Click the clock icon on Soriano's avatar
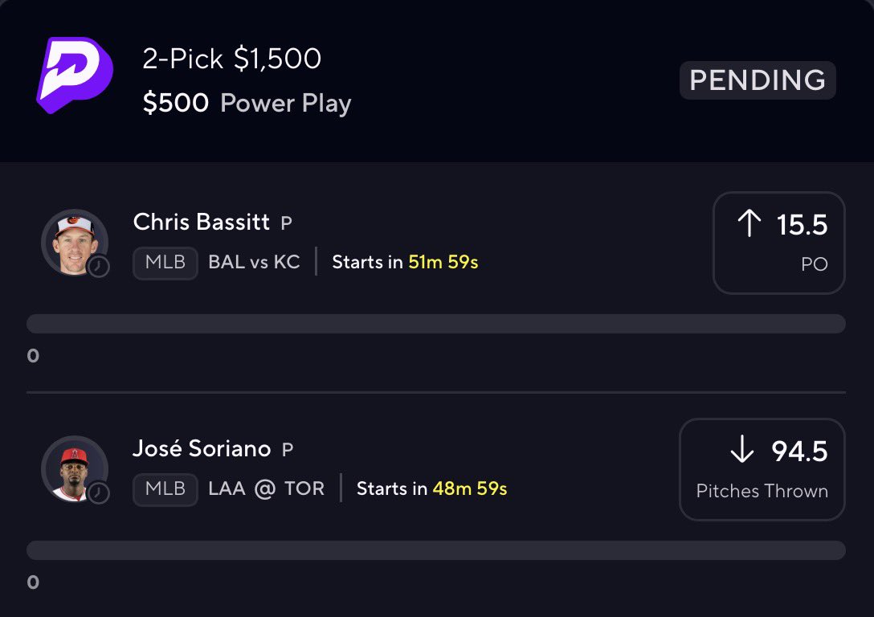 99,492
